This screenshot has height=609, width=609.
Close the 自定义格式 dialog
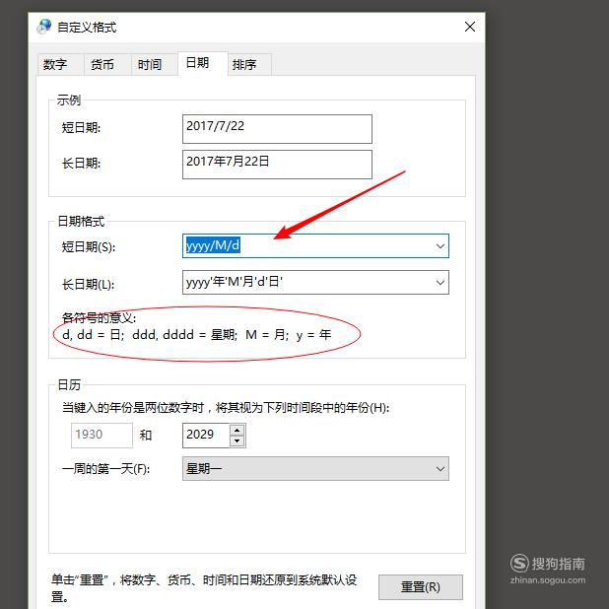470,27
